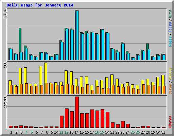This screenshot has width=174, height=136.
Task: Select the red KBytes bar for day 14
Action: (77, 112)
